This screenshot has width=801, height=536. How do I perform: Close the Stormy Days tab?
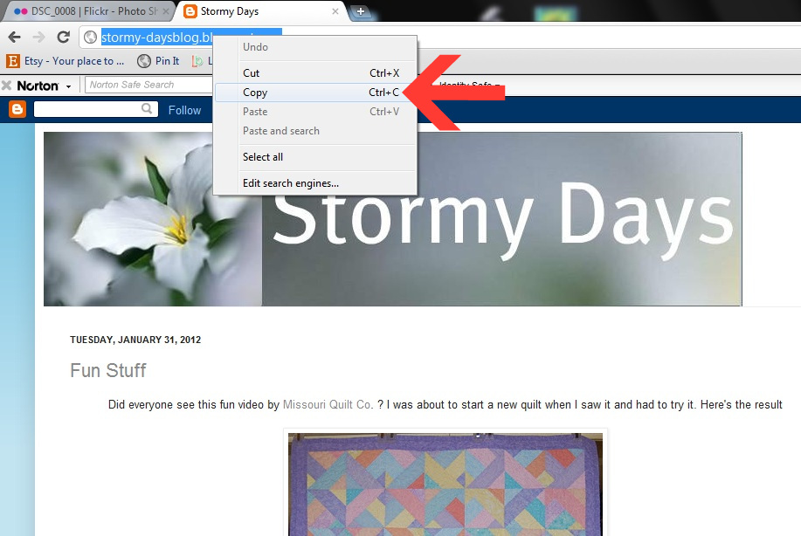[335, 11]
